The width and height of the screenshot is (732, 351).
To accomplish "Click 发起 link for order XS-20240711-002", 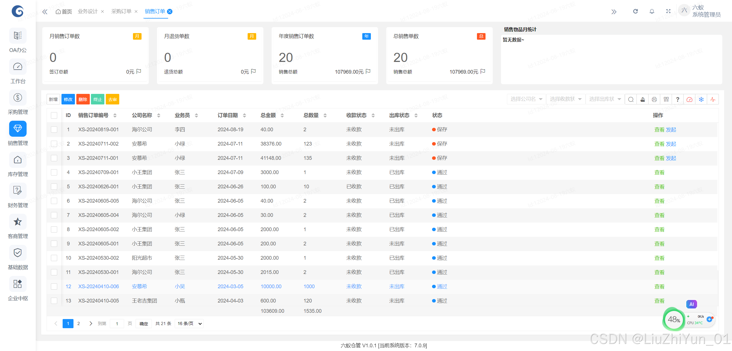I will [x=671, y=144].
